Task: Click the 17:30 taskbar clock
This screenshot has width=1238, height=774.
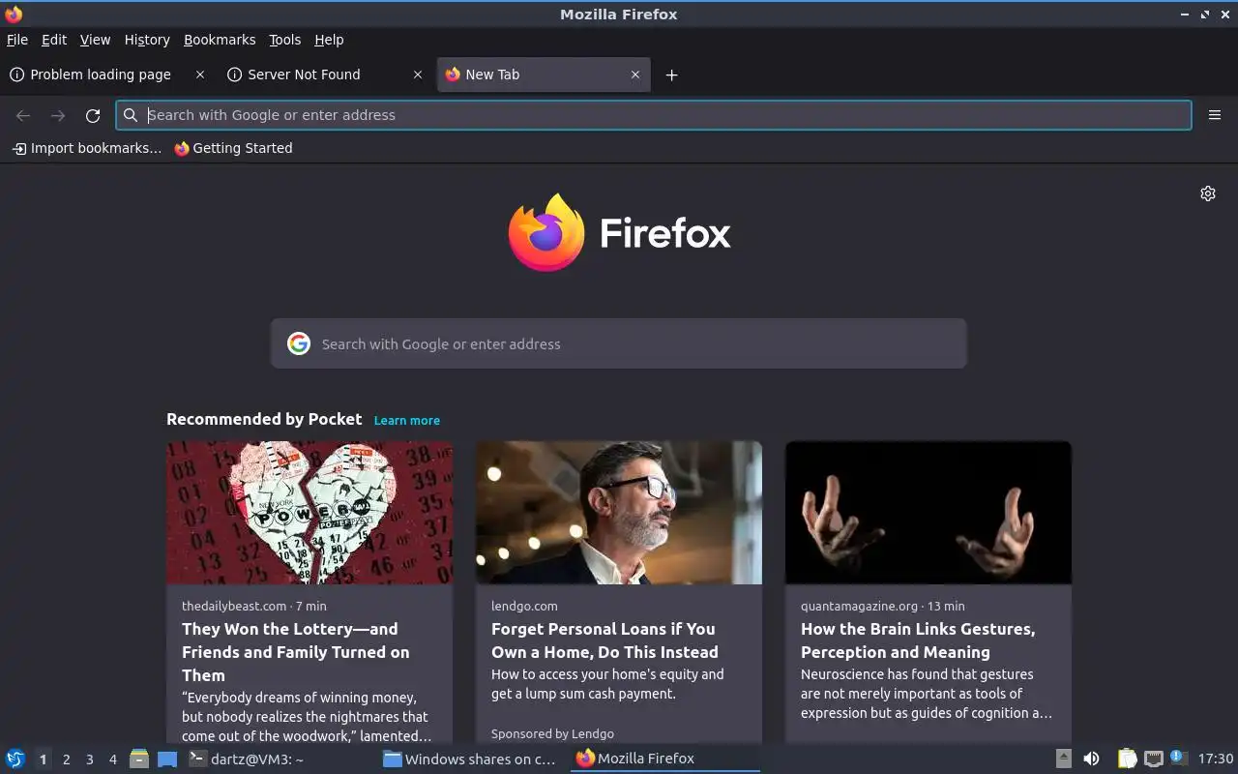Action: (x=1216, y=759)
